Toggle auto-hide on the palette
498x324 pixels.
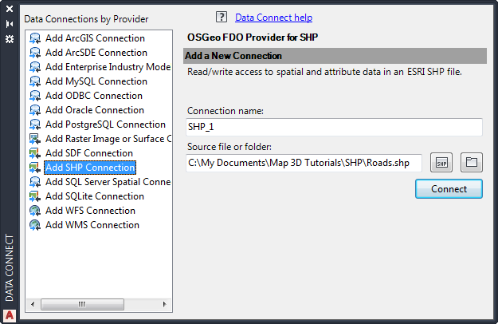(x=10, y=23)
